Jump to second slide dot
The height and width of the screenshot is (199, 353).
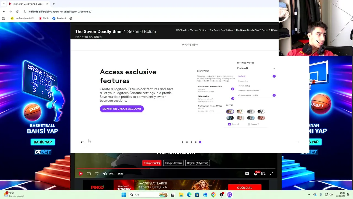(x=187, y=142)
